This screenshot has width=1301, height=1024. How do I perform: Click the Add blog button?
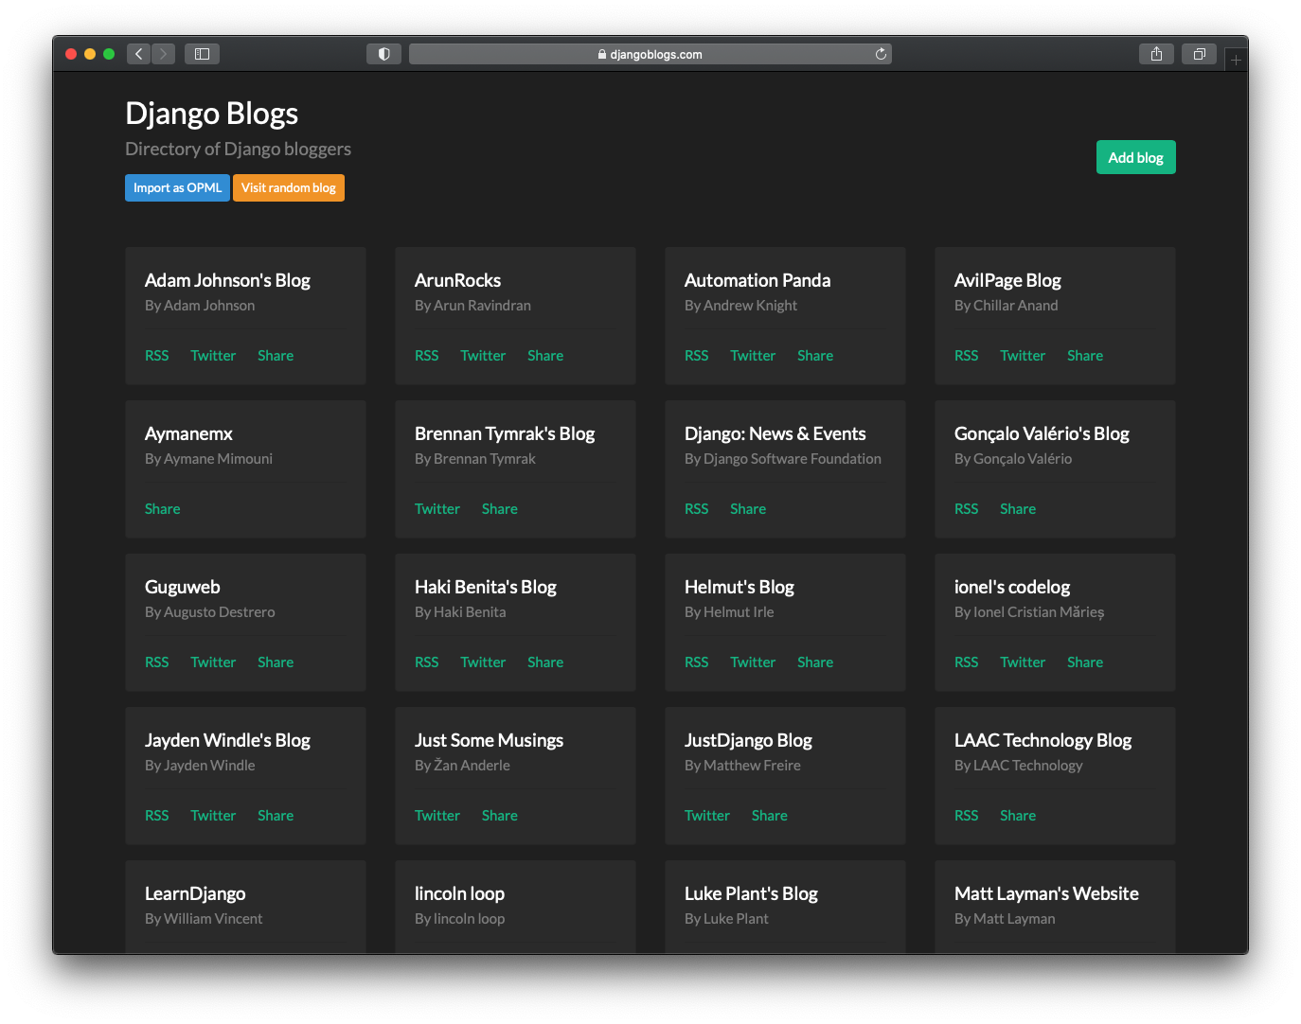[1135, 157]
